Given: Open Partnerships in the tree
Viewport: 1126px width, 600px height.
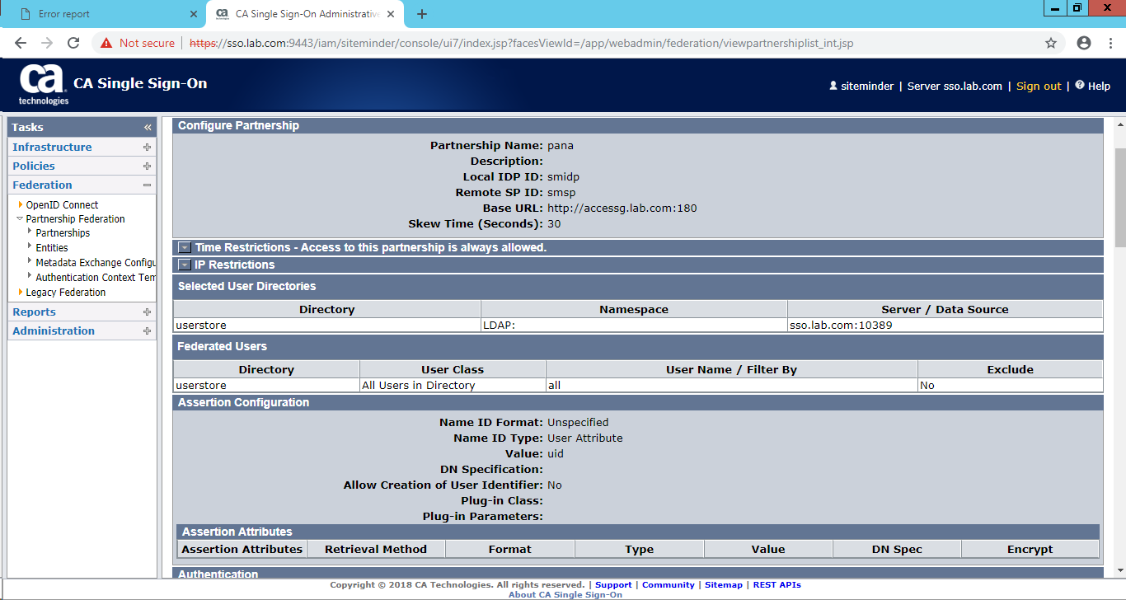Looking at the screenshot, I should coord(63,233).
